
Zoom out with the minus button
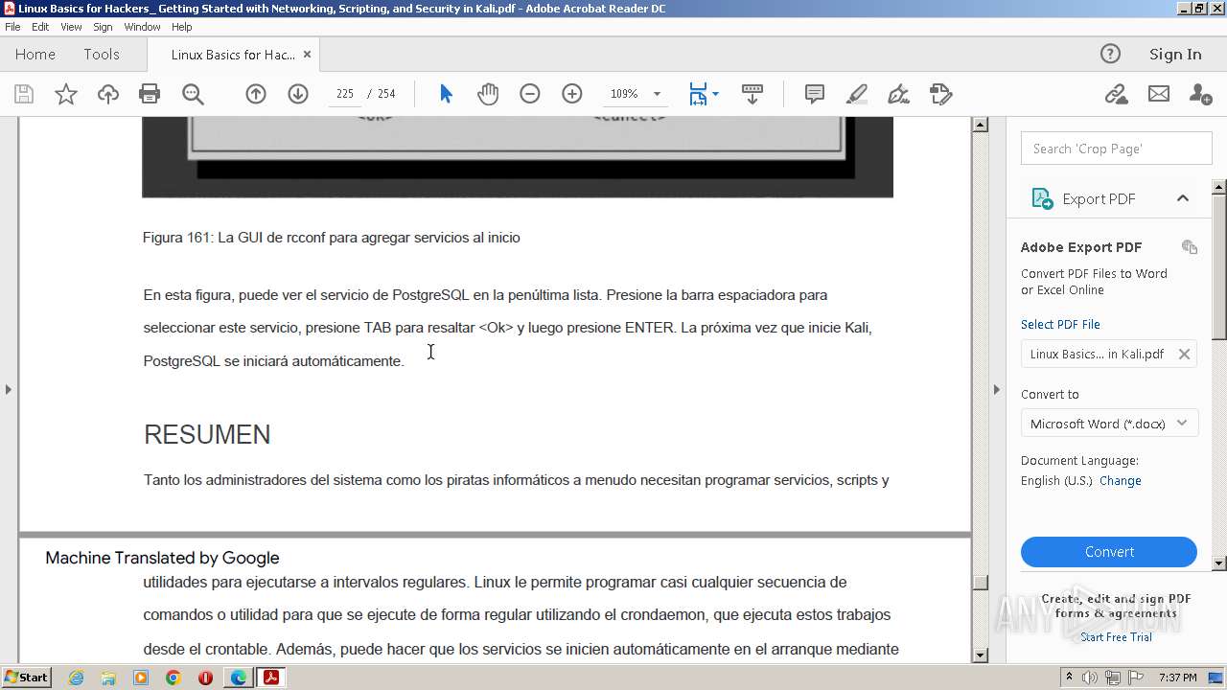(530, 94)
